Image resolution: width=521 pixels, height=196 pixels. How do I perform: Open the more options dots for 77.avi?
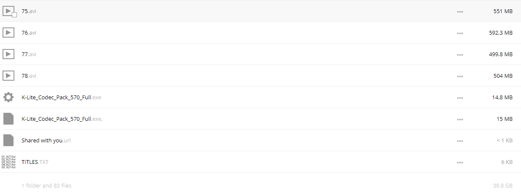click(460, 54)
